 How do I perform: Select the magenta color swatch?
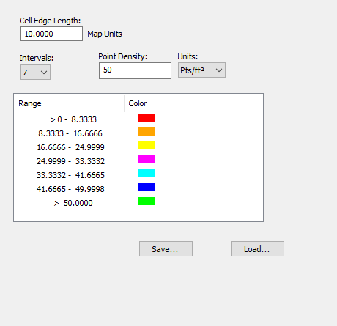[x=147, y=159]
